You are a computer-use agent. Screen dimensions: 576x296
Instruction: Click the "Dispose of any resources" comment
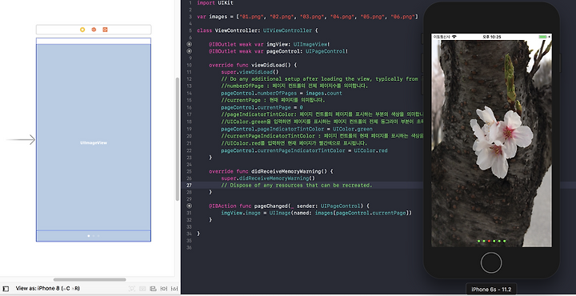(x=297, y=186)
